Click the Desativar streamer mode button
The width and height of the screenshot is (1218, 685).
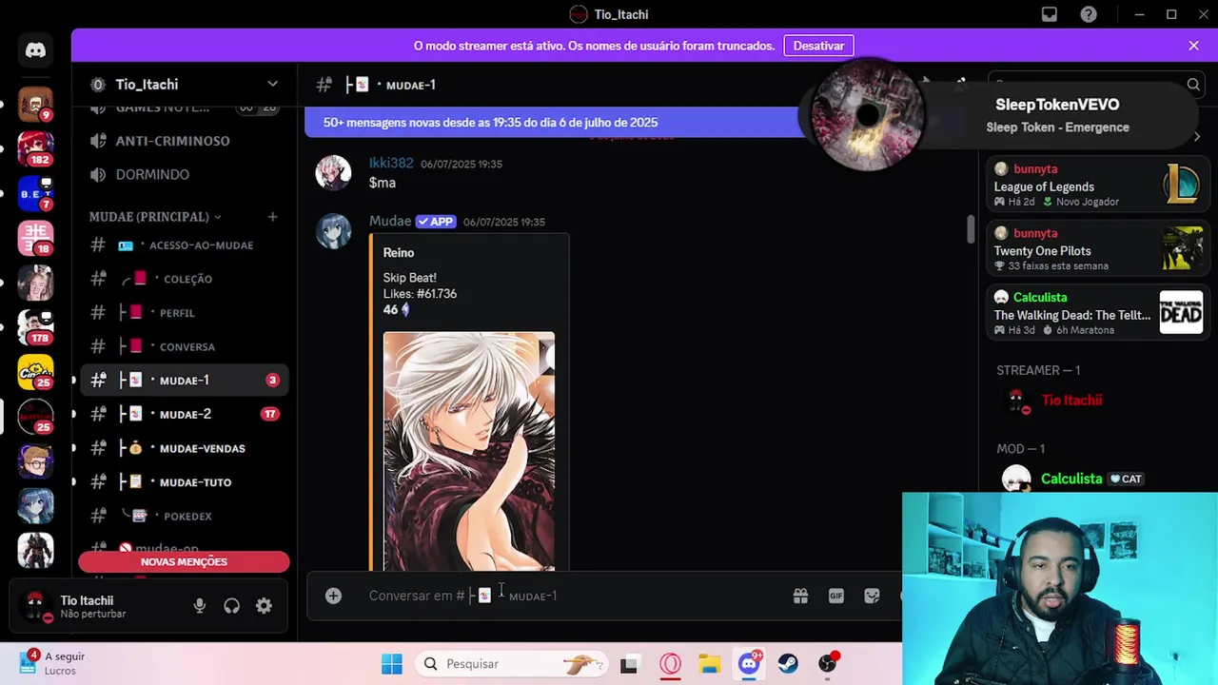coord(818,46)
